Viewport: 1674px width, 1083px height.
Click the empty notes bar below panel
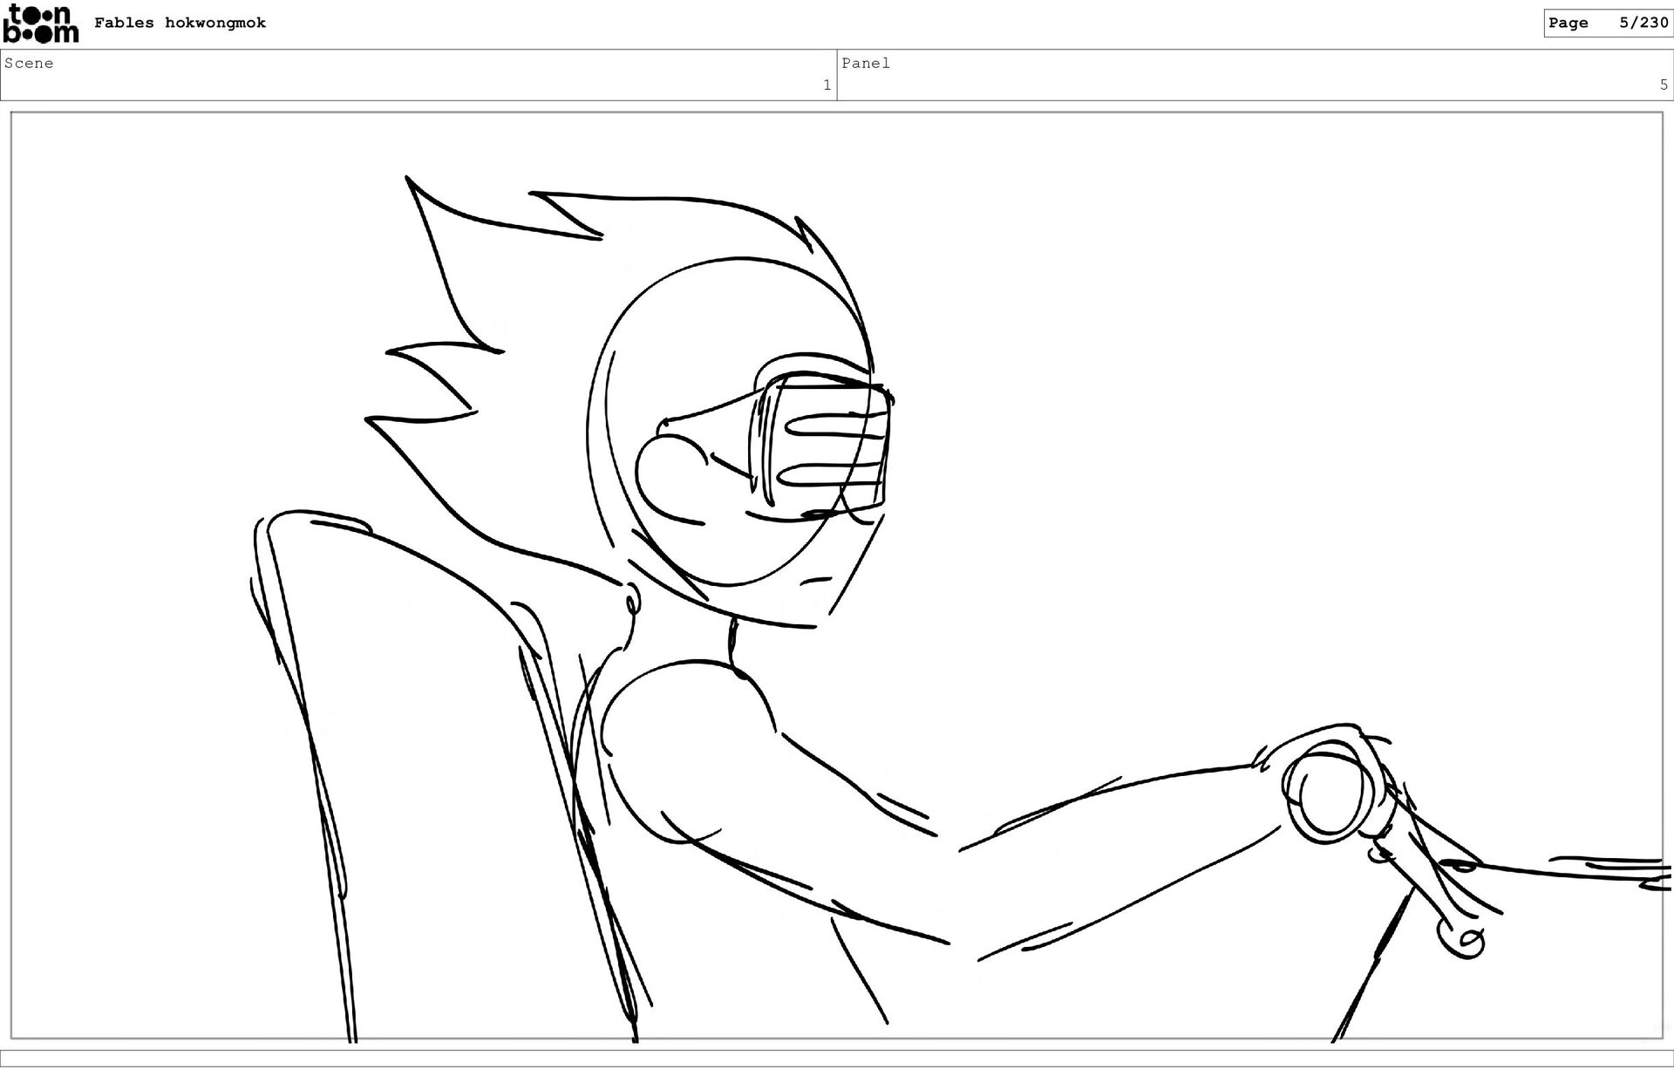pos(837,1058)
